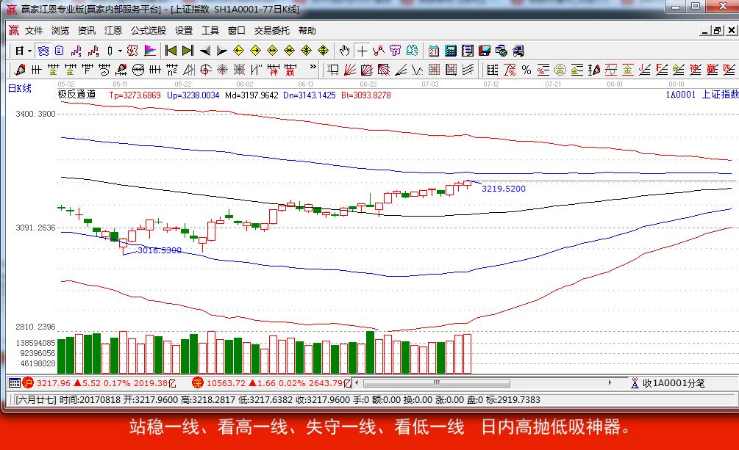The width and height of the screenshot is (739, 450).
Task: Open period selector dropdown labeled 日
Action: point(23,51)
